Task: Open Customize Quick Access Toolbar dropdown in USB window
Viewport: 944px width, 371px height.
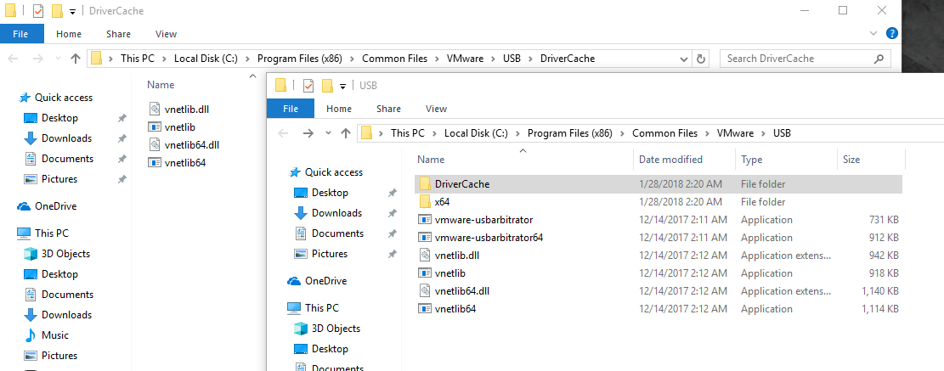Action: 343,86
